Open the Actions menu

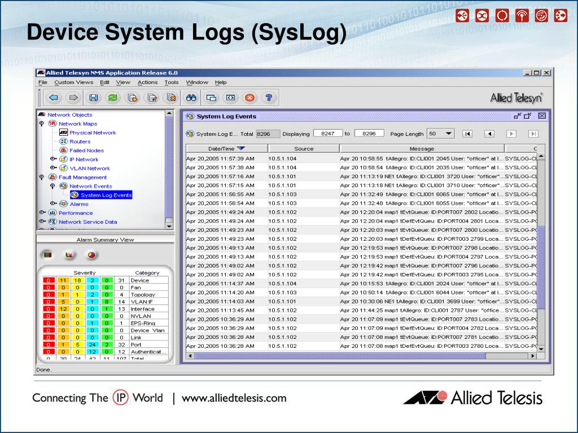[147, 82]
